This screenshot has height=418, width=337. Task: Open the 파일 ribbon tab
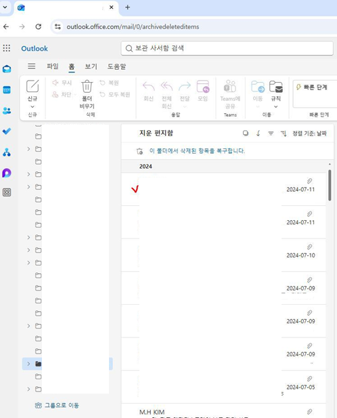(x=53, y=66)
